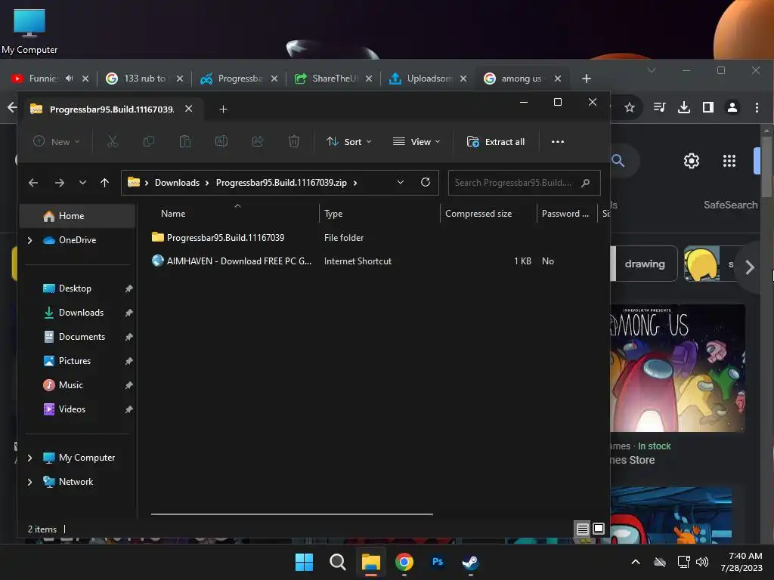Switch to the Progressbar Chrome tab
Image resolution: width=774 pixels, height=580 pixels.
(239, 79)
